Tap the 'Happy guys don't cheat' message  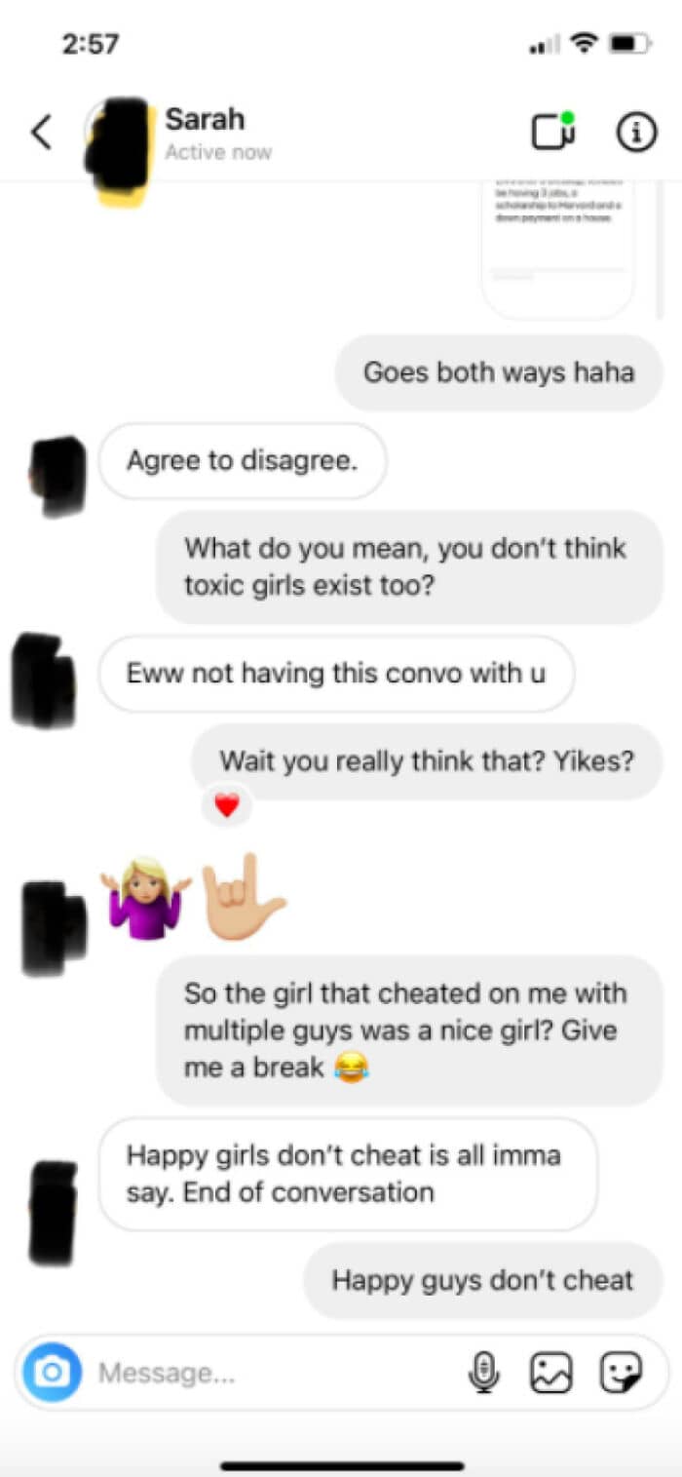[x=483, y=1280]
